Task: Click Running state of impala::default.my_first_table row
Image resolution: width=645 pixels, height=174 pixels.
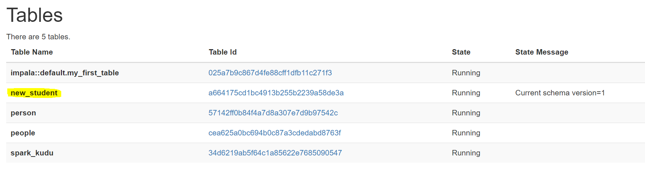Action: [466, 73]
